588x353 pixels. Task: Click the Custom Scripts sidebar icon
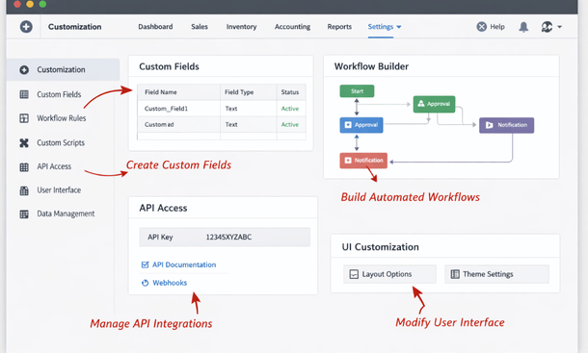[x=24, y=142]
